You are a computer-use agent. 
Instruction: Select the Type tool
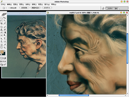click(5, 39)
